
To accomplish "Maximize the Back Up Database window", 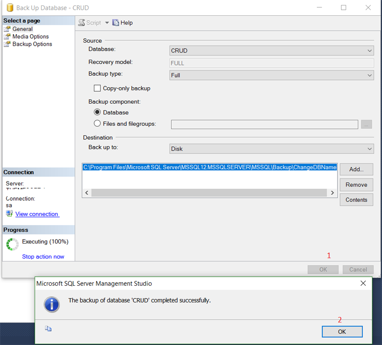I will pyautogui.click(x=343, y=8).
